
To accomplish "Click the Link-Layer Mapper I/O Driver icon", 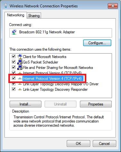I will [x=20, y=84].
